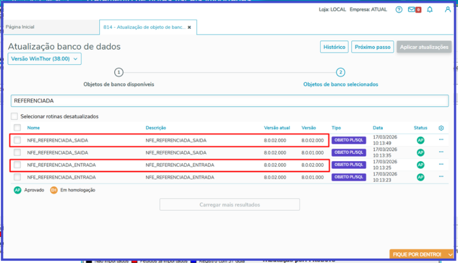Click OBJETO PL/SQL badge in 10:13:35 row

pos(349,152)
